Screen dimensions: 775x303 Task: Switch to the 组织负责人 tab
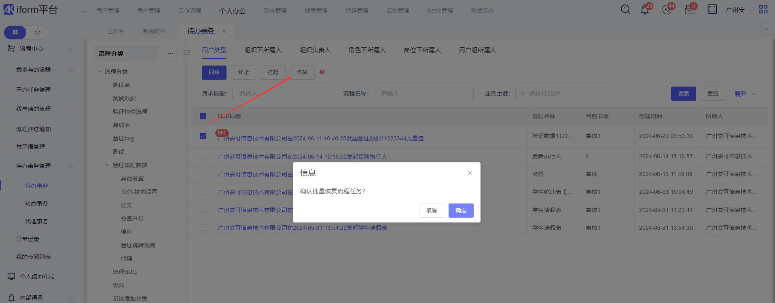click(315, 50)
